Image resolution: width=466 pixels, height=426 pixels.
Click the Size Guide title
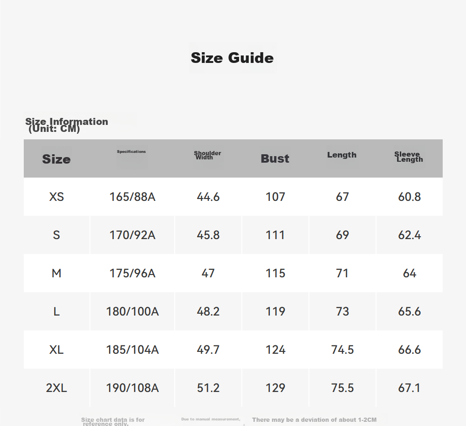[x=232, y=58]
